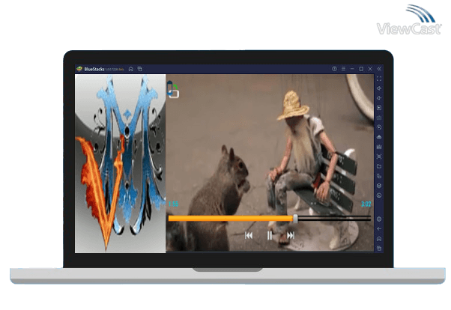Pause the playing video
Viewport: 451px width, 310px height.
270,236
